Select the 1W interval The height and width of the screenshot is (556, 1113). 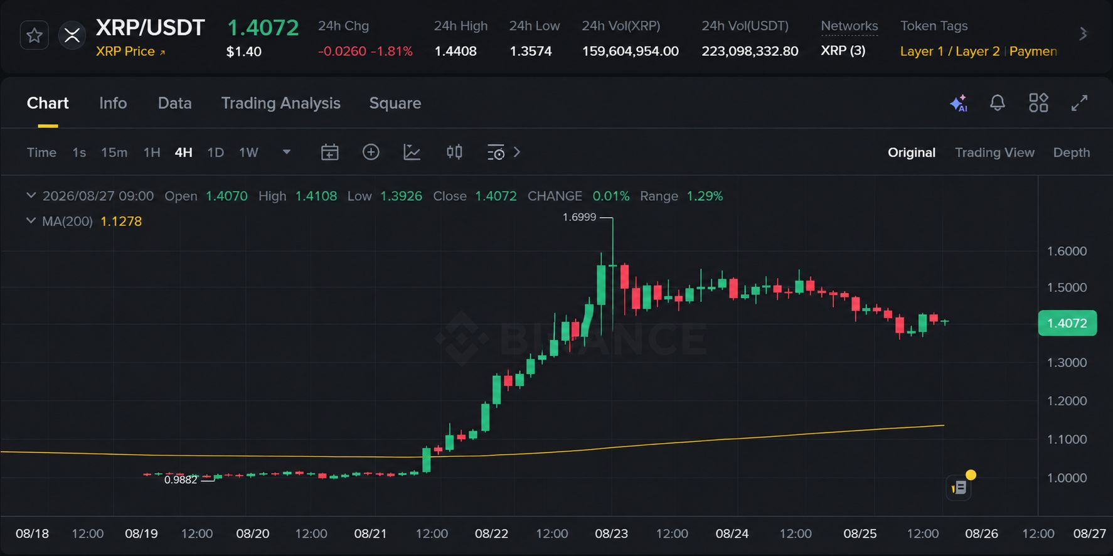click(248, 152)
